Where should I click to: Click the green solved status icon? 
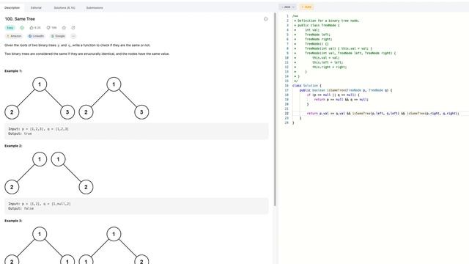tap(22, 28)
